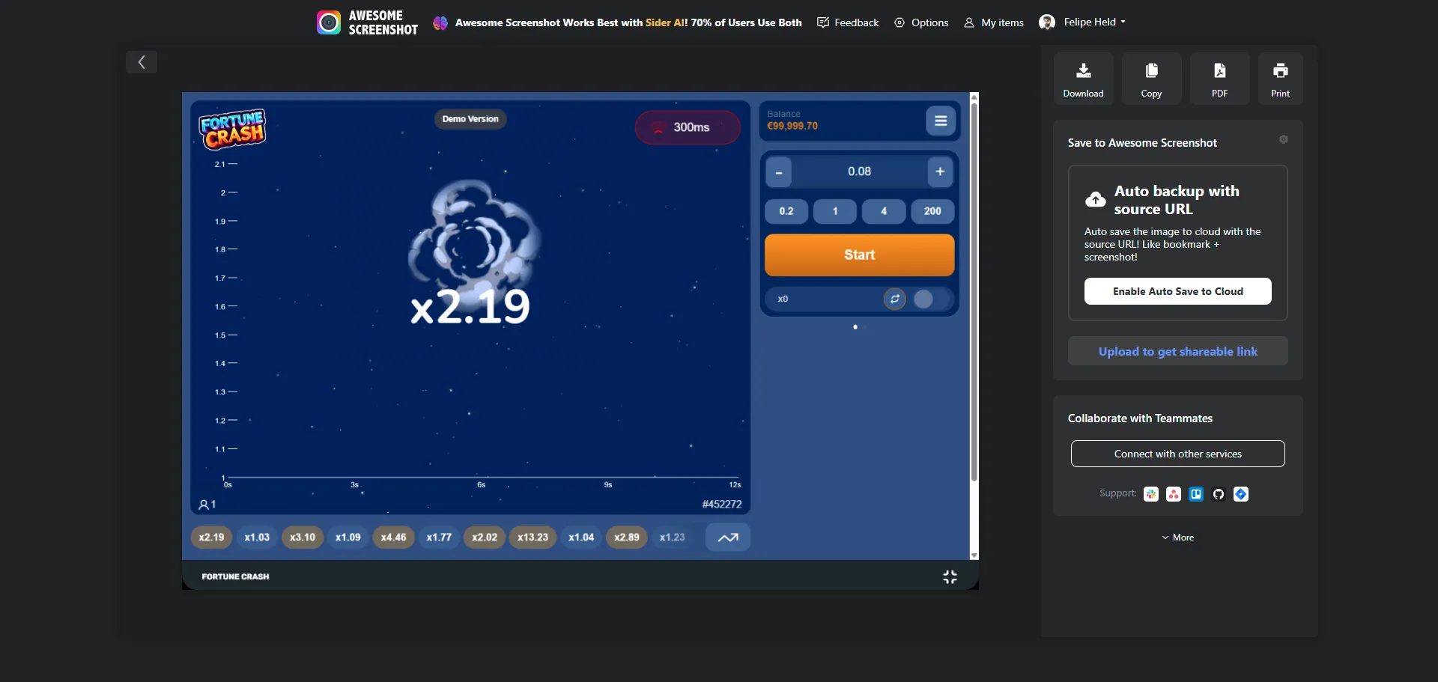Select the 1 bet preset
The height and width of the screenshot is (682, 1438).
click(x=835, y=211)
